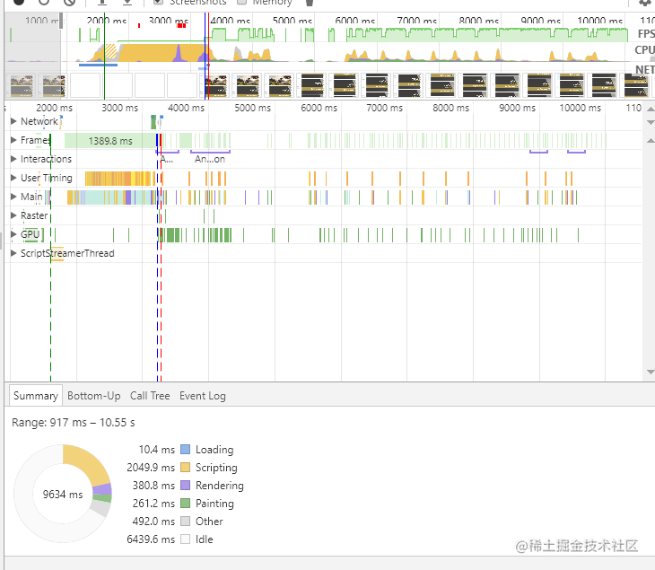Image resolution: width=655 pixels, height=570 pixels.
Task: Click the scroll-down arrow beside the Network row
Action: (651, 122)
